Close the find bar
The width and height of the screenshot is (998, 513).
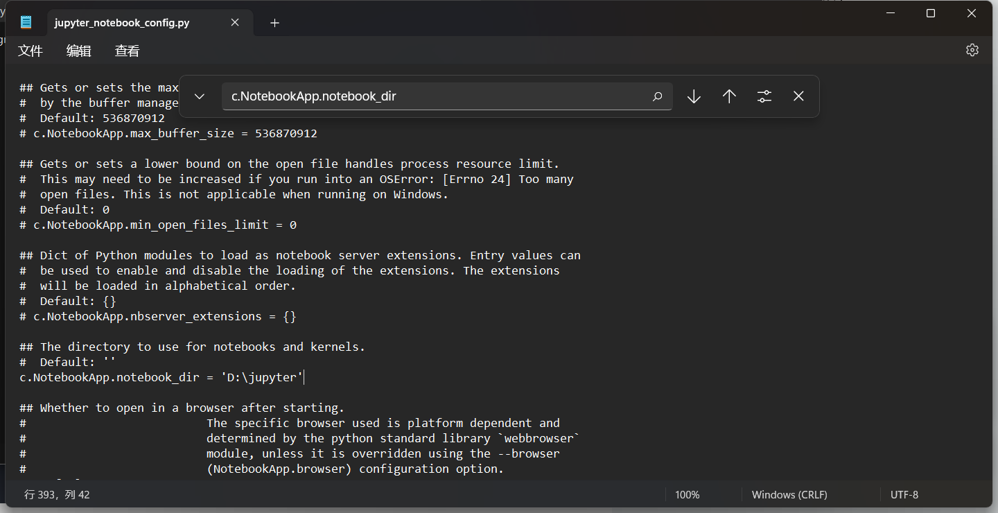point(798,96)
